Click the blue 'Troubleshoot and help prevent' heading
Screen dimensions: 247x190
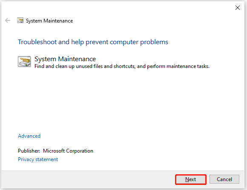93,42
